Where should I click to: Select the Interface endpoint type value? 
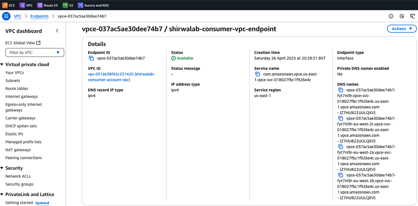pyautogui.click(x=345, y=58)
